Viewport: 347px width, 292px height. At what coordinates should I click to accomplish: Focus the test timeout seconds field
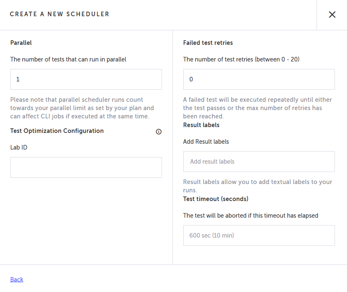(x=259, y=236)
